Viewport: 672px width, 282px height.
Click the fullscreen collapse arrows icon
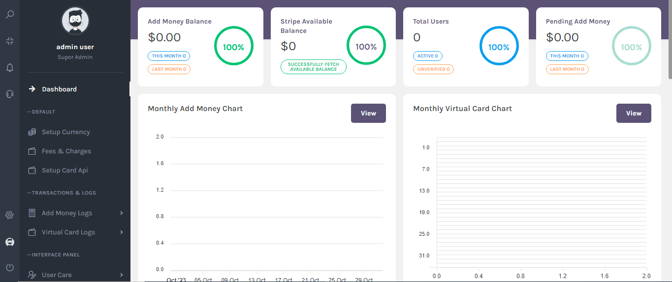(10, 41)
